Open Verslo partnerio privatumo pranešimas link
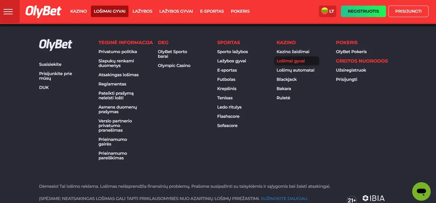The image size is (436, 203). coord(115,126)
